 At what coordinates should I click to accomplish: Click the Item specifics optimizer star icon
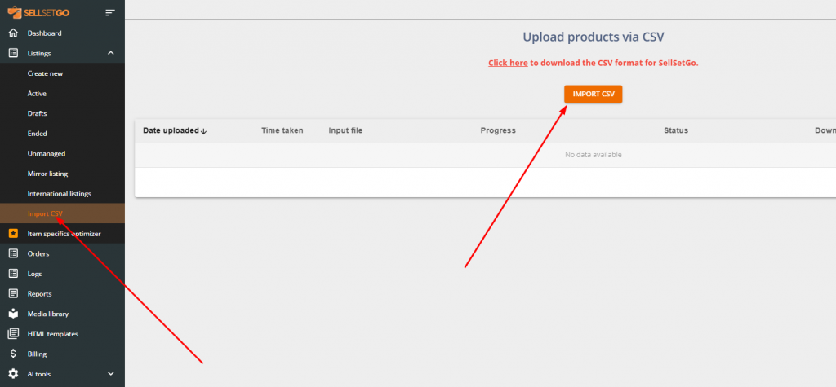pyautogui.click(x=12, y=234)
